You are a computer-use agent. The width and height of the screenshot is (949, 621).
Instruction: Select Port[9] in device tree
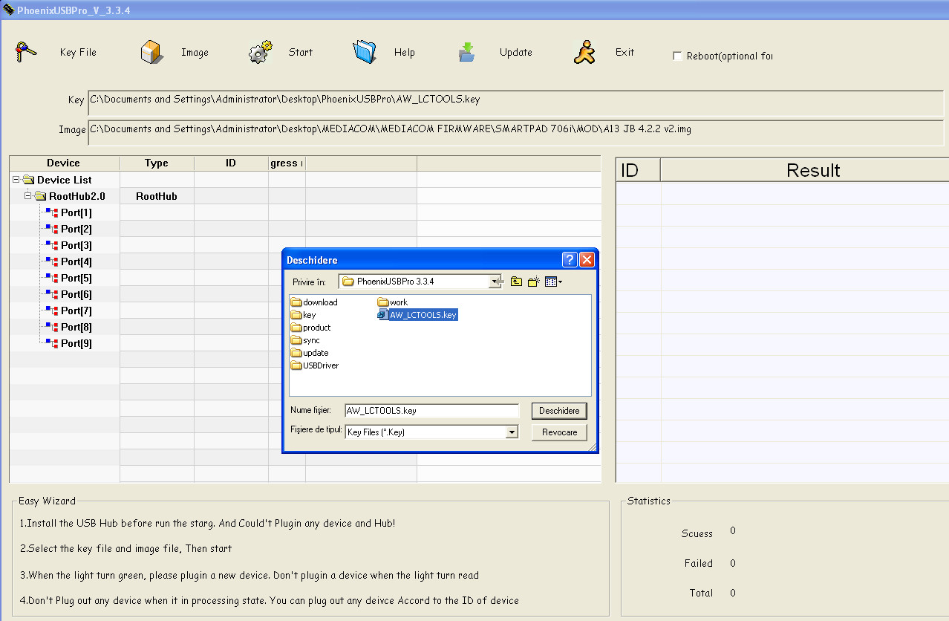click(x=76, y=343)
